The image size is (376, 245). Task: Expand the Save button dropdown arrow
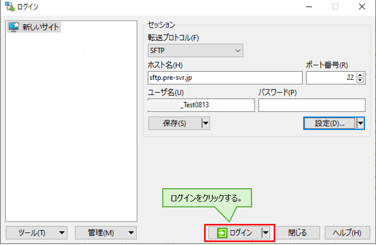[x=205, y=124]
